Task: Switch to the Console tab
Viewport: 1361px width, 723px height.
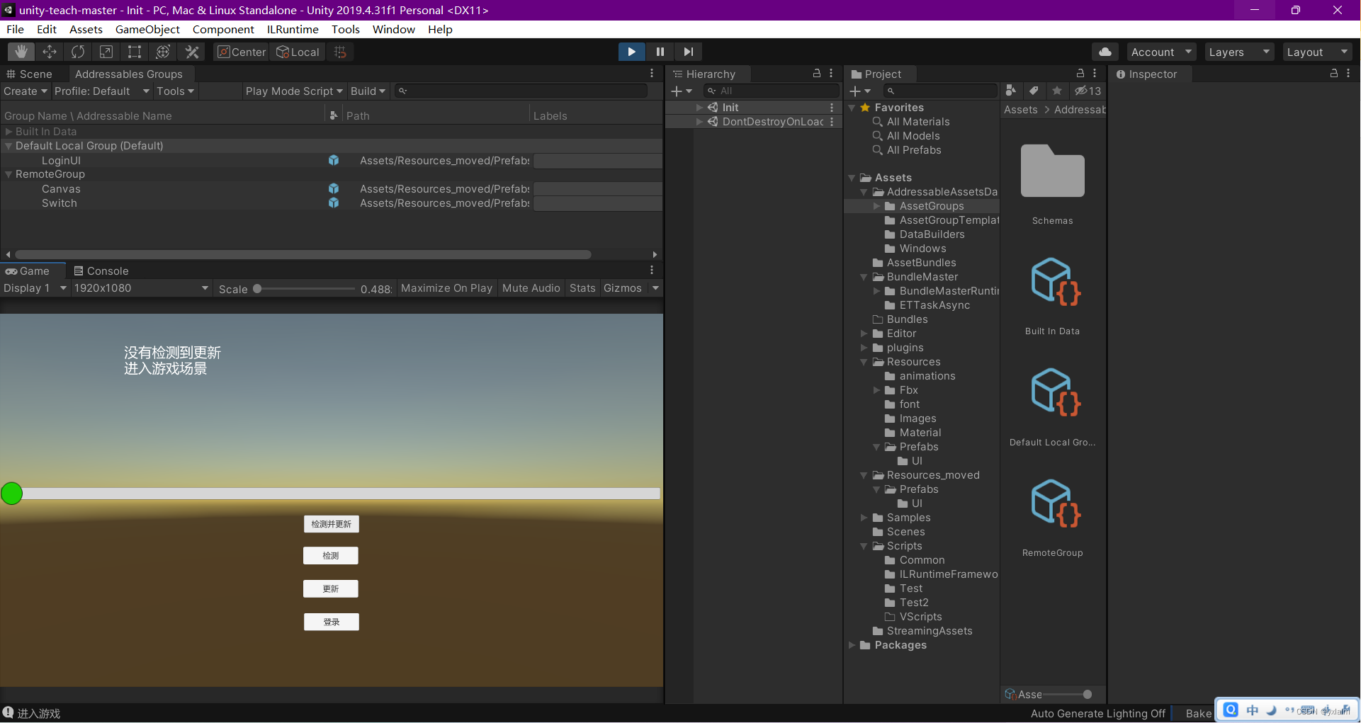Action: 101,271
